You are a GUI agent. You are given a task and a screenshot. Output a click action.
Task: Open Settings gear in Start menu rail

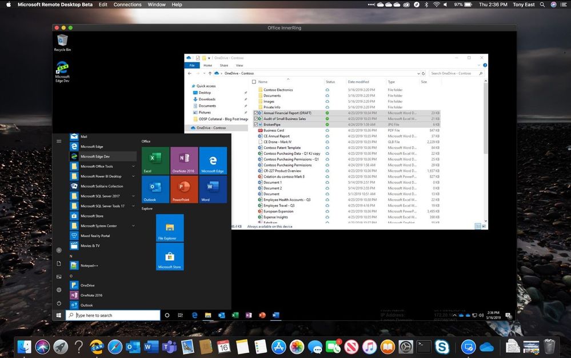tap(59, 290)
